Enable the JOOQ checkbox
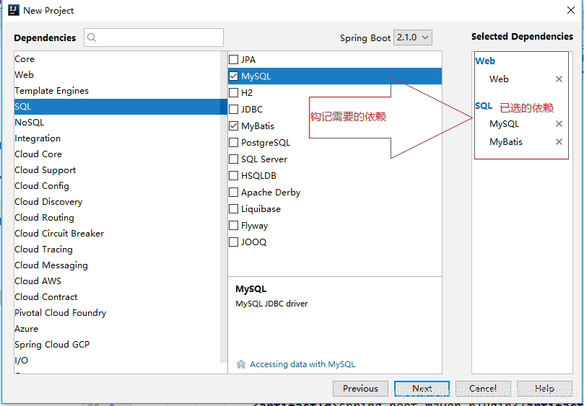Viewport: 584px width, 406px height. tap(233, 242)
